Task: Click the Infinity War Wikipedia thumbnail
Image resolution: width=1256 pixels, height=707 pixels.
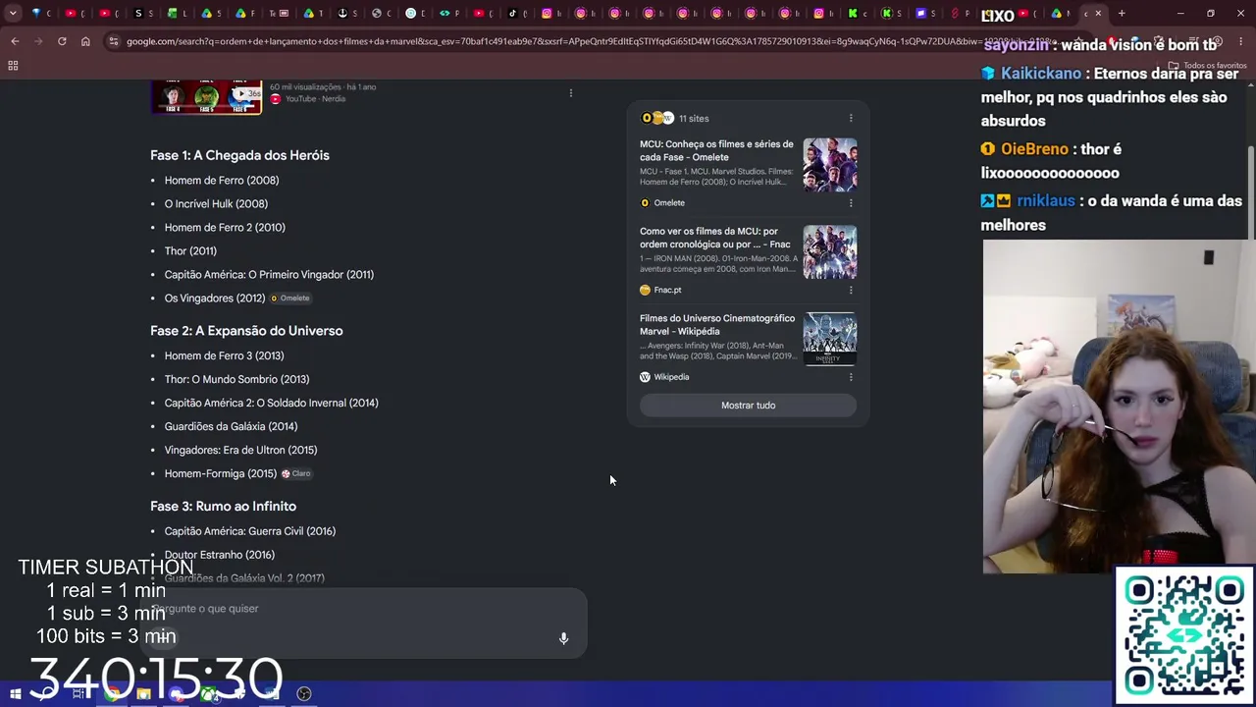Action: click(830, 339)
